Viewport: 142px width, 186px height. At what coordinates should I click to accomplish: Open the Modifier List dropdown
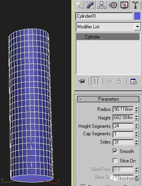coord(137,27)
